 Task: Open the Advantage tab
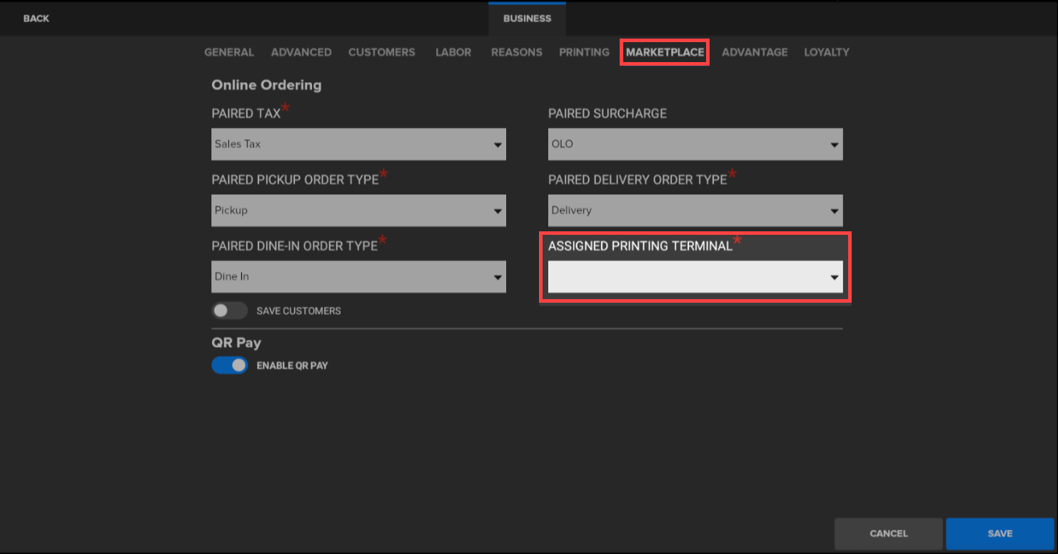(755, 52)
